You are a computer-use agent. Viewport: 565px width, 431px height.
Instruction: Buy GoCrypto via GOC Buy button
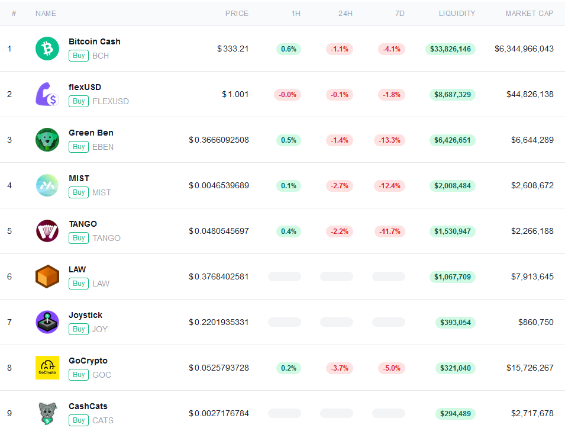[79, 375]
